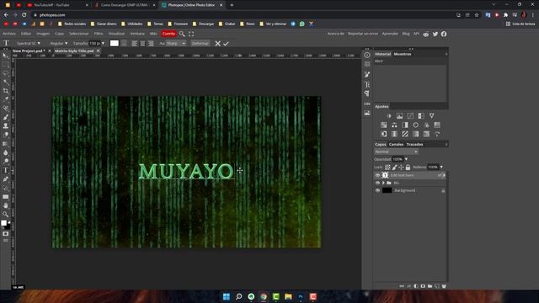
Task: Open the Capa menu
Action: pyautogui.click(x=59, y=34)
